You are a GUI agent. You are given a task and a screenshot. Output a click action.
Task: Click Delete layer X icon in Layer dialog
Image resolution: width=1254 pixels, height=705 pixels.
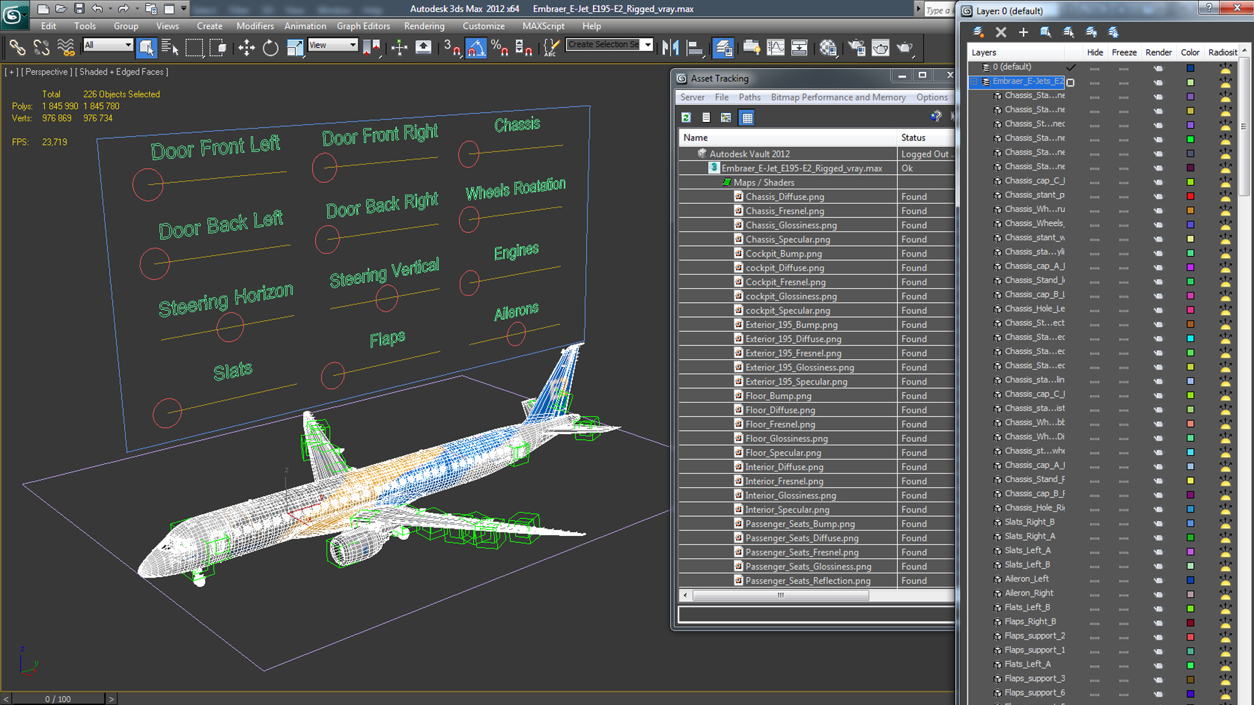point(1001,32)
